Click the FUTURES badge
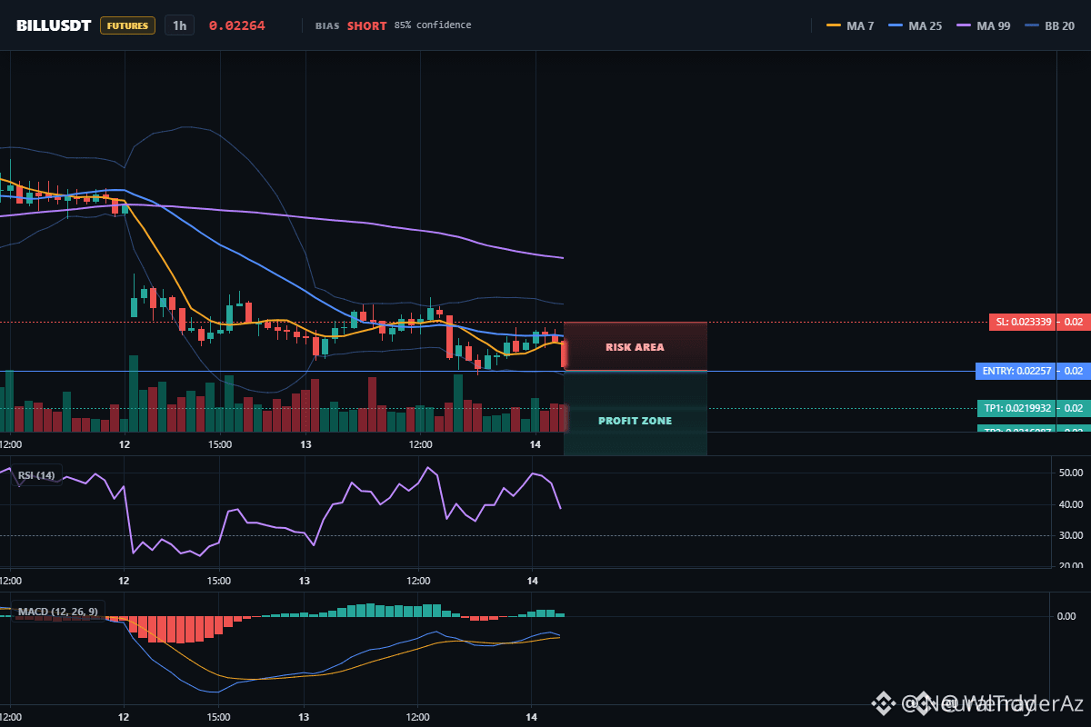The height and width of the screenshot is (727, 1091). tap(127, 25)
